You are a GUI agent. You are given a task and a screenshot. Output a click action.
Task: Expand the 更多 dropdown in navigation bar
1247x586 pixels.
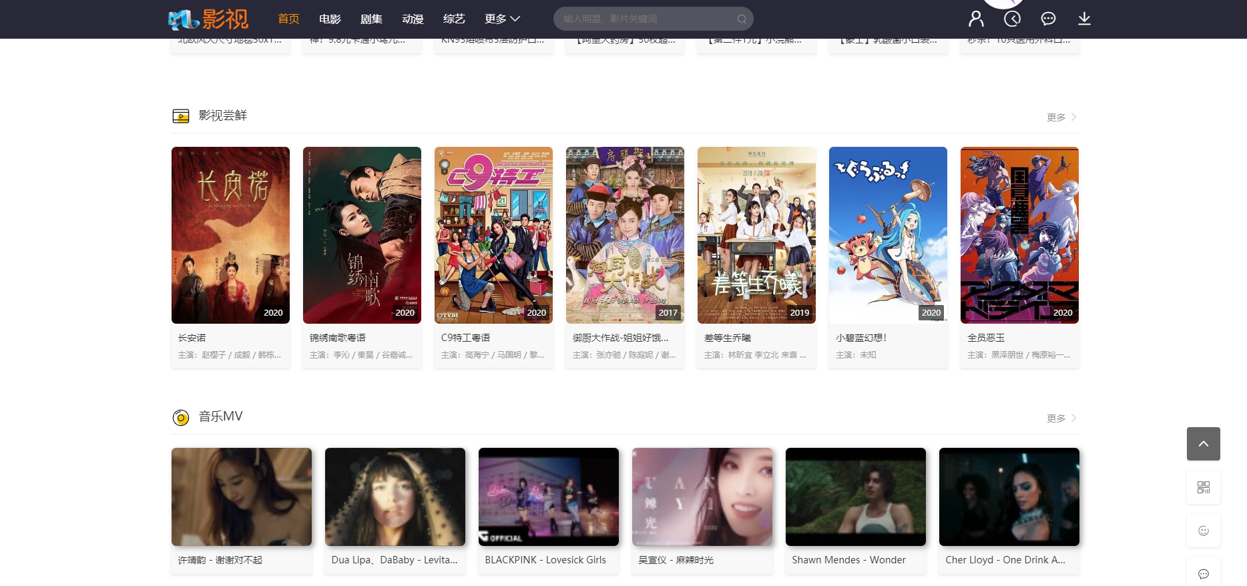pos(502,19)
